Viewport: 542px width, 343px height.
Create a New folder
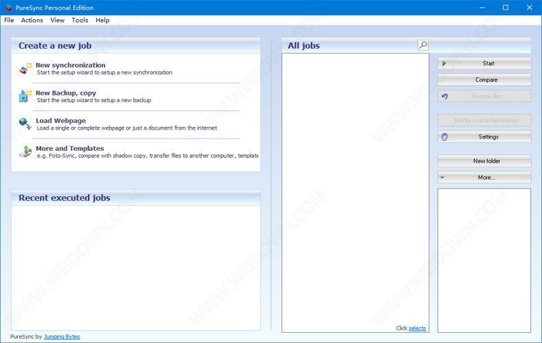pos(484,161)
